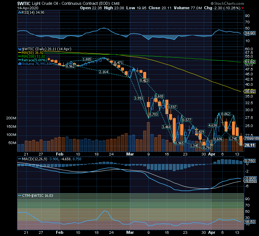Click the 27.5 price axis label
The height and width of the screenshot is (236, 259).
(249, 118)
